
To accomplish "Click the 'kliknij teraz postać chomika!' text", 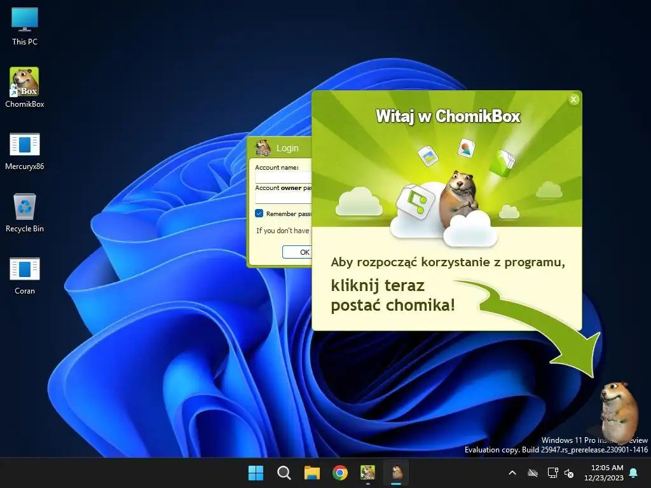I will click(393, 295).
